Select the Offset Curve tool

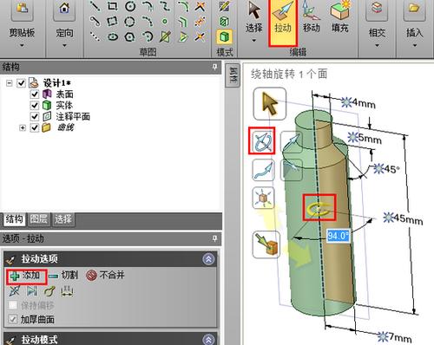(x=183, y=22)
